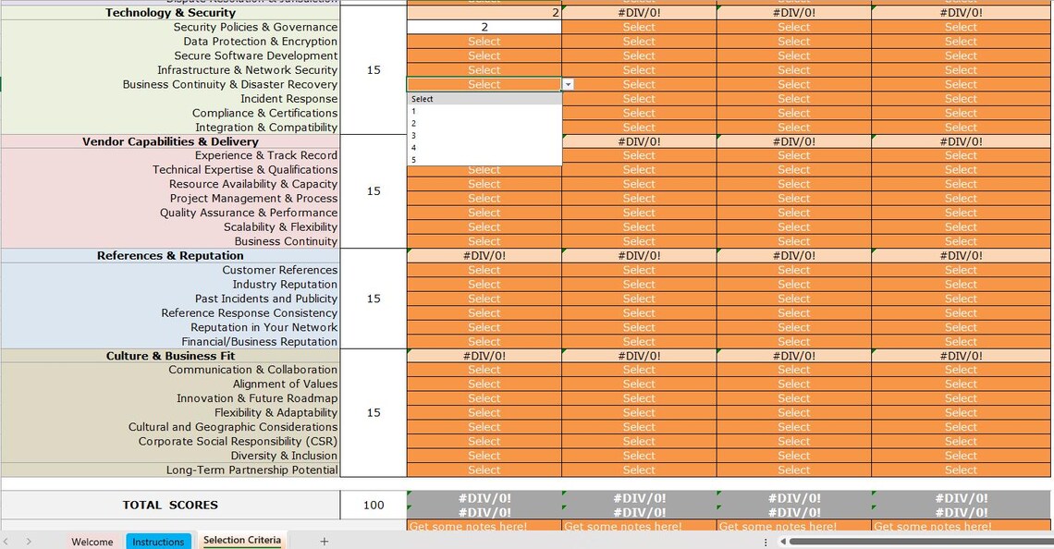Viewport: 1054px width, 549px height.
Task: Click the Vendor Capabilities & Delivery header cell
Action: (170, 140)
